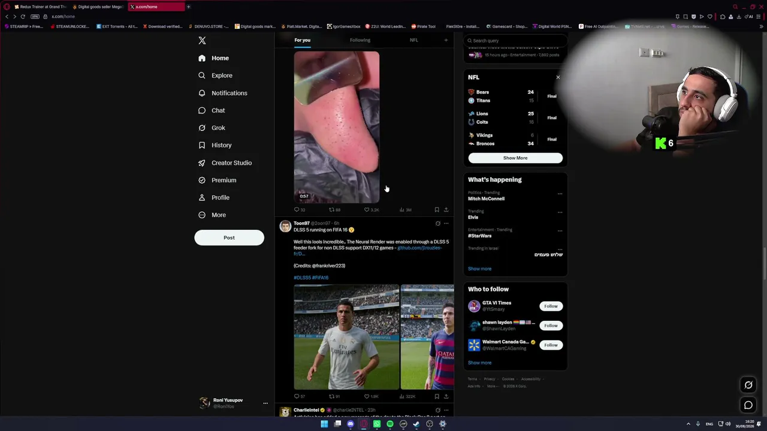The width and height of the screenshot is (767, 431).
Task: Click the Search query field
Action: [515, 41]
